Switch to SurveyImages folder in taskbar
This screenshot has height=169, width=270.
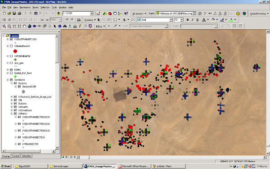pyautogui.click(x=65, y=166)
